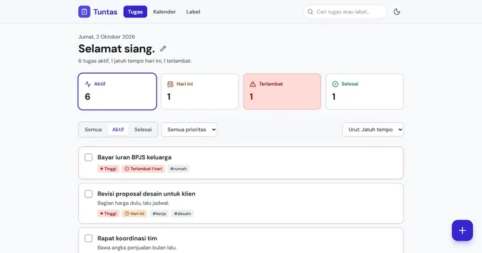The image size is (482, 253).
Task: Show tasks under the Selesai filter
Action: (143, 129)
